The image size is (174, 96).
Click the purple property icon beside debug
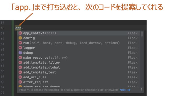tap(20, 53)
